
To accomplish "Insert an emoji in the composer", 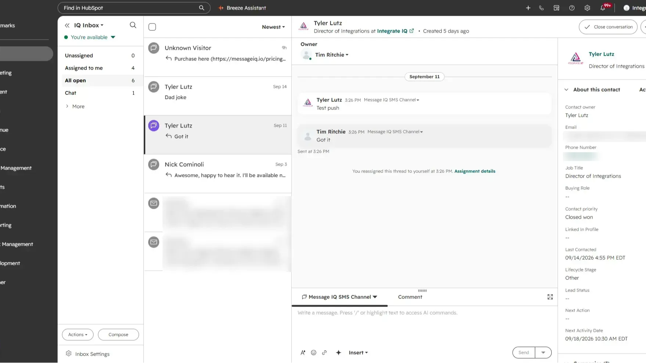I will [313, 352].
